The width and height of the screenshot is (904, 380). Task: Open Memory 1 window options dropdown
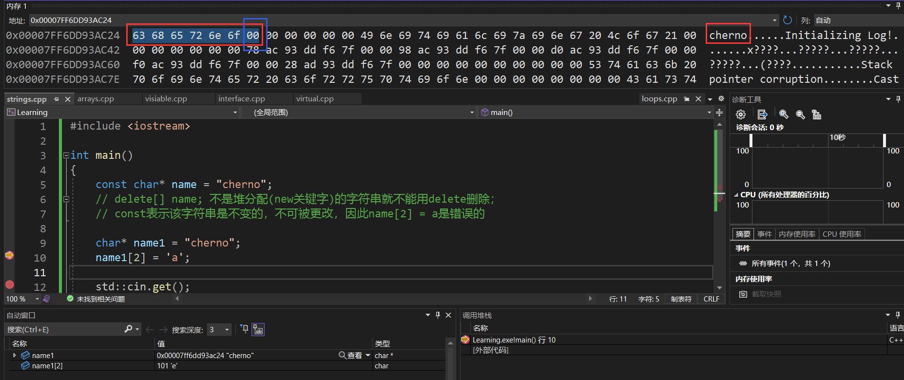point(888,6)
